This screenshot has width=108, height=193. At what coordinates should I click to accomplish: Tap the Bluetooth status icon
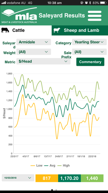pyautogui.click(x=90, y=3)
